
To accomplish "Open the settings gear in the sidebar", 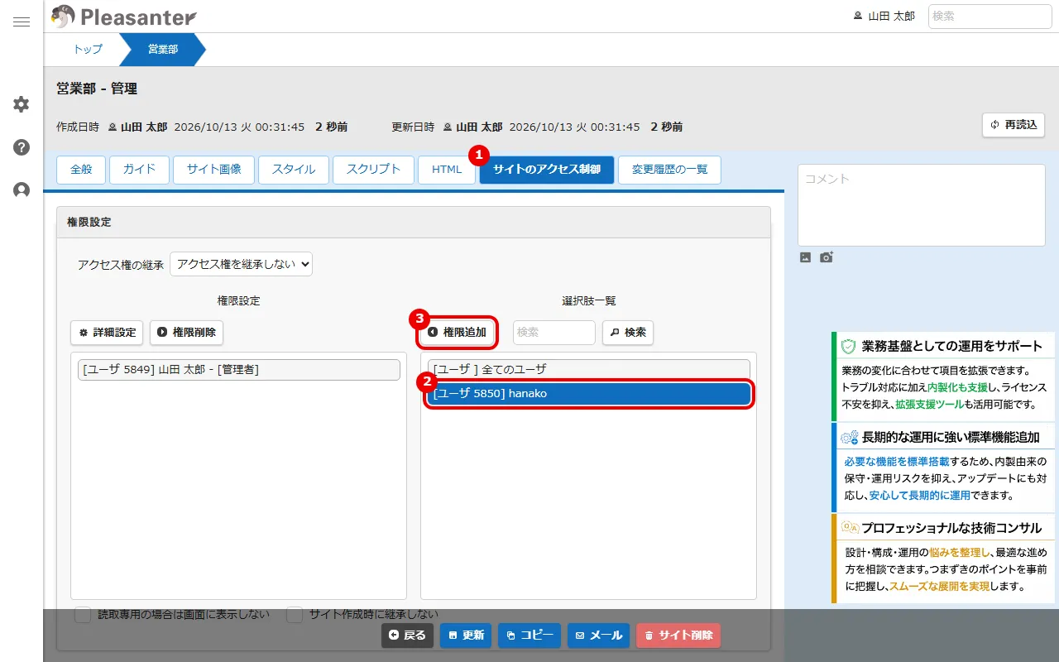I will point(22,104).
